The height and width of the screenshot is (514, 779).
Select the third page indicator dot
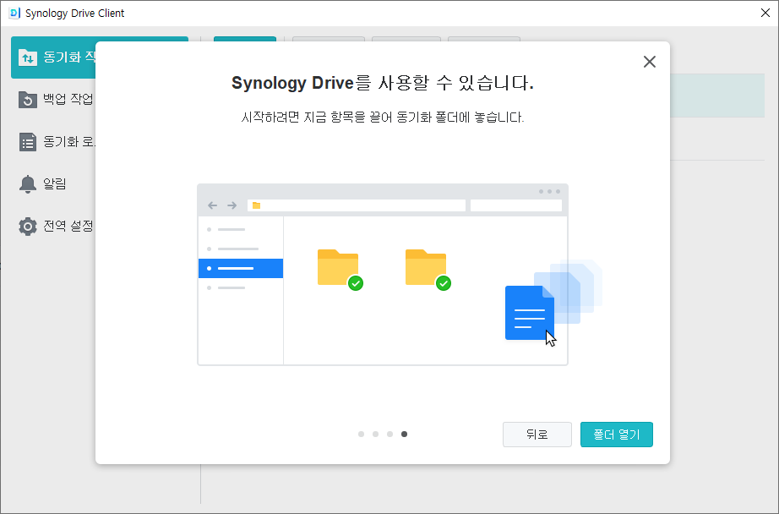(390, 434)
